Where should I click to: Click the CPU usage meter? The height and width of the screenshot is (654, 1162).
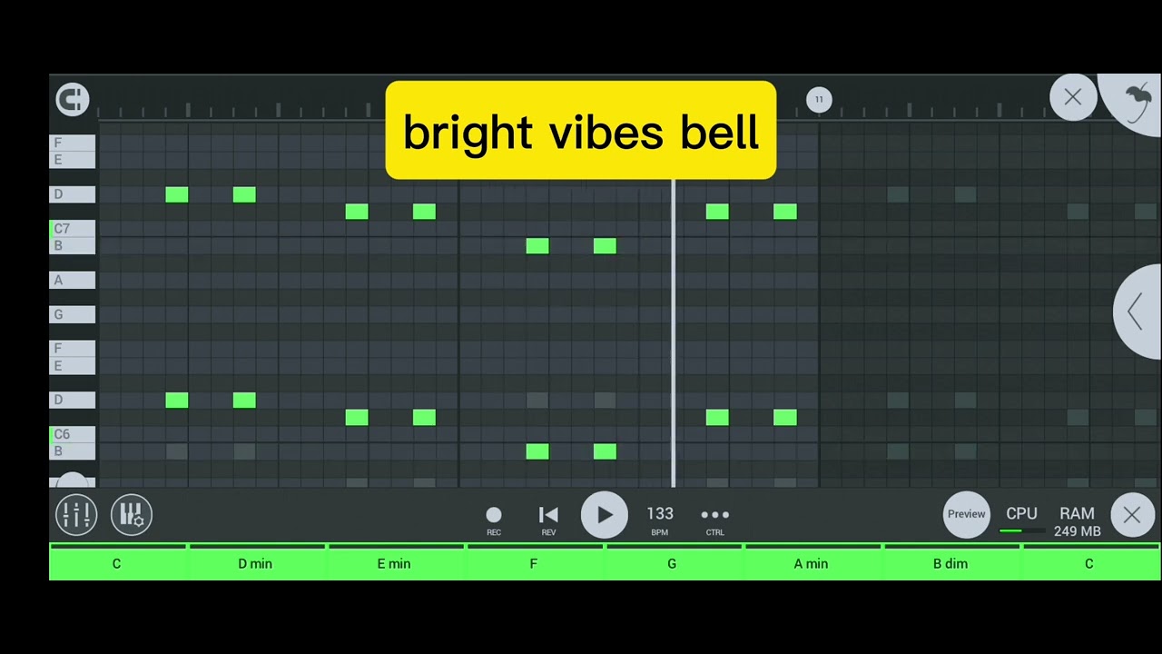[1021, 520]
